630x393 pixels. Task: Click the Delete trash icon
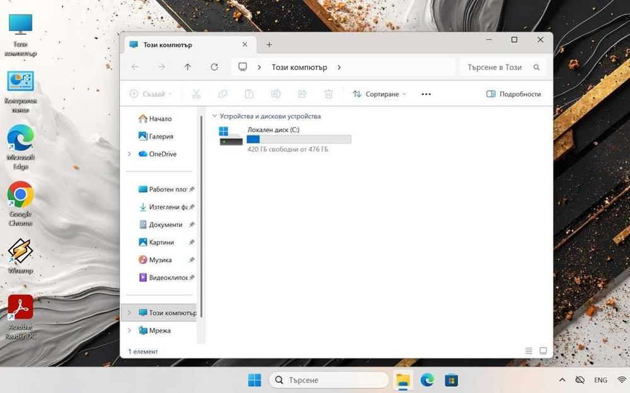[329, 94]
